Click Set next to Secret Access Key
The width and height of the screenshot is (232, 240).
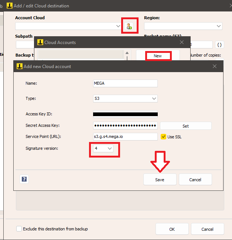(x=185, y=126)
